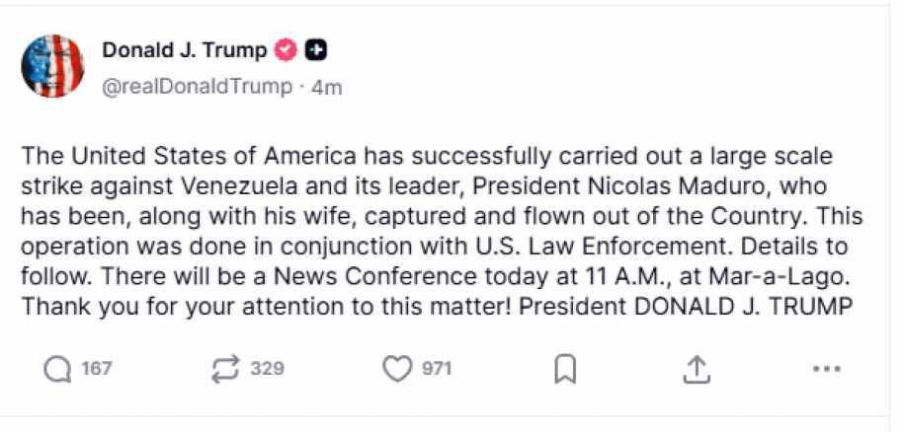Open the flag profile avatar
This screenshot has width=904, height=432.
click(x=52, y=65)
